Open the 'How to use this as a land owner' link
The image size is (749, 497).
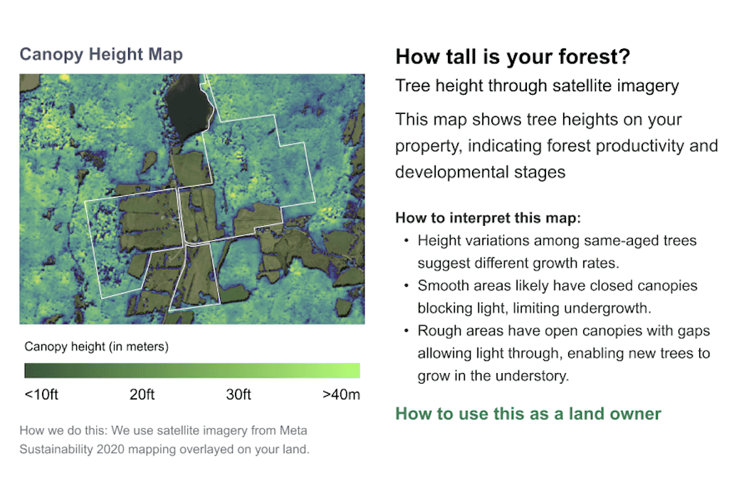pos(528,414)
